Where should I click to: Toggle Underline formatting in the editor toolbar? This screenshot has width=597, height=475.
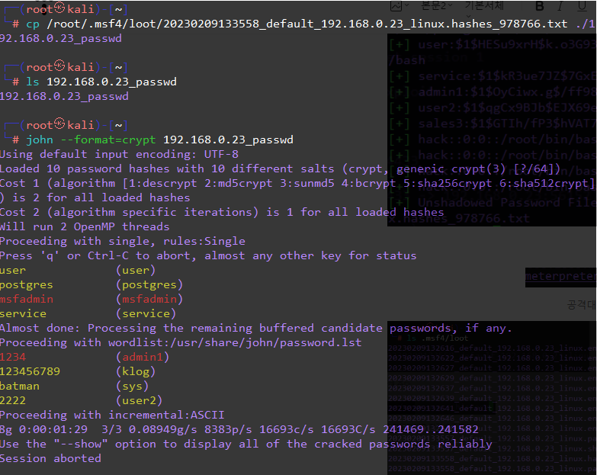click(582, 6)
